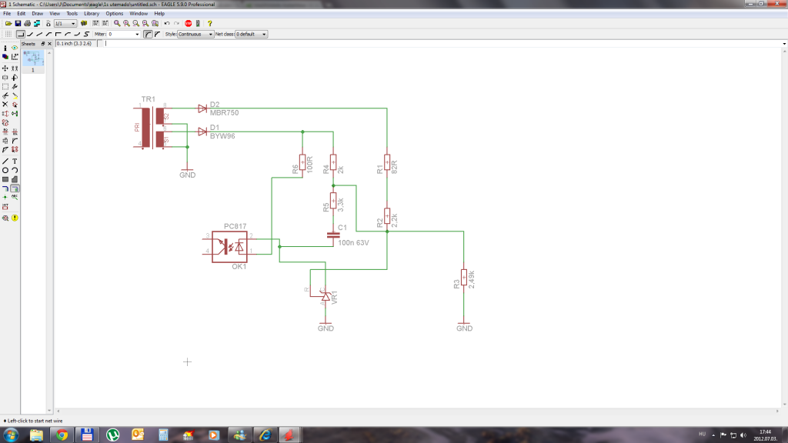Open the Options menu
788x443 pixels.
pyautogui.click(x=114, y=14)
